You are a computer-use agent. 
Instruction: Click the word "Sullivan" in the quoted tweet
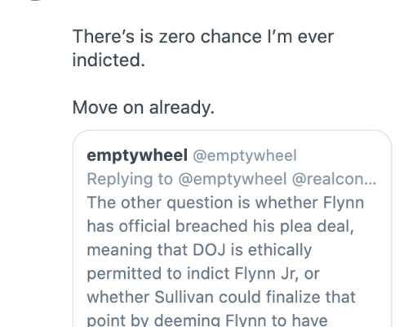click(184, 297)
